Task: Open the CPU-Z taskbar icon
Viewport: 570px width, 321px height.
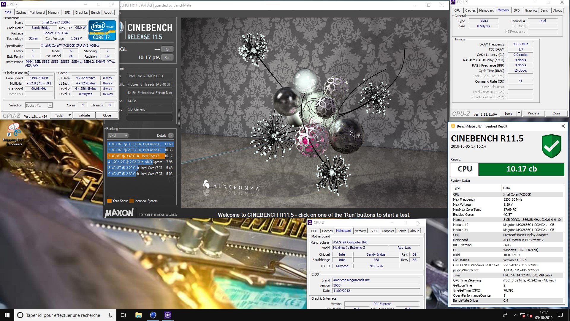Action: (x=167, y=315)
